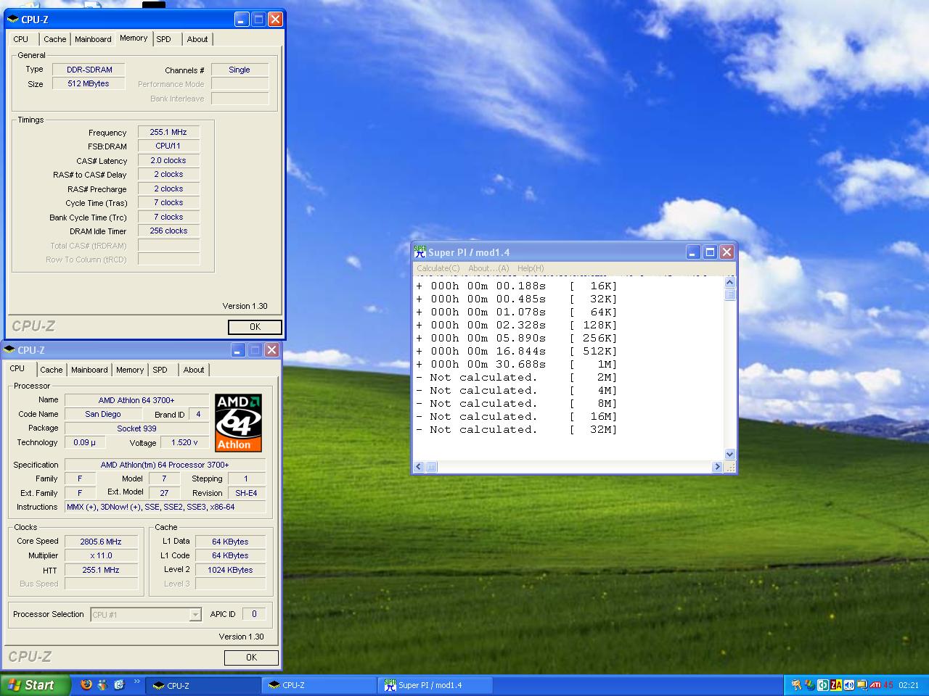Maximize the Super PI window
This screenshot has width=929, height=696.
(710, 252)
